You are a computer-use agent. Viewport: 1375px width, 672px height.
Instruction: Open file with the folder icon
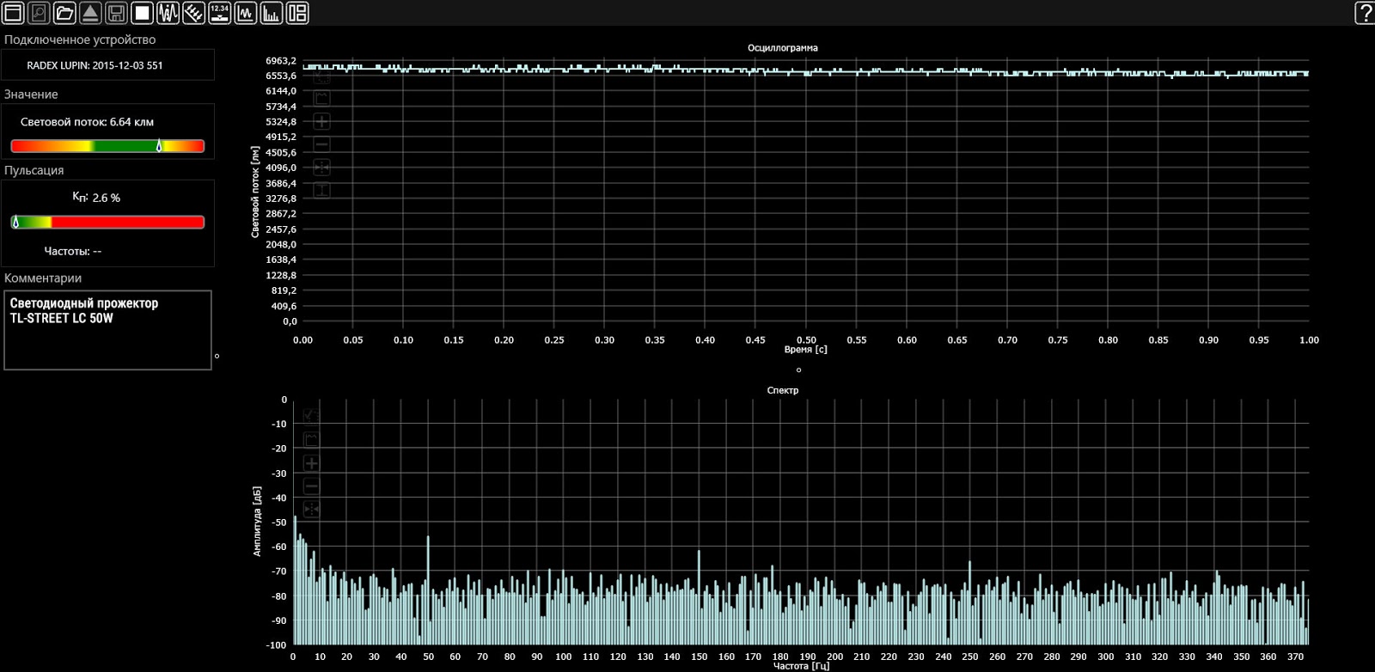64,13
